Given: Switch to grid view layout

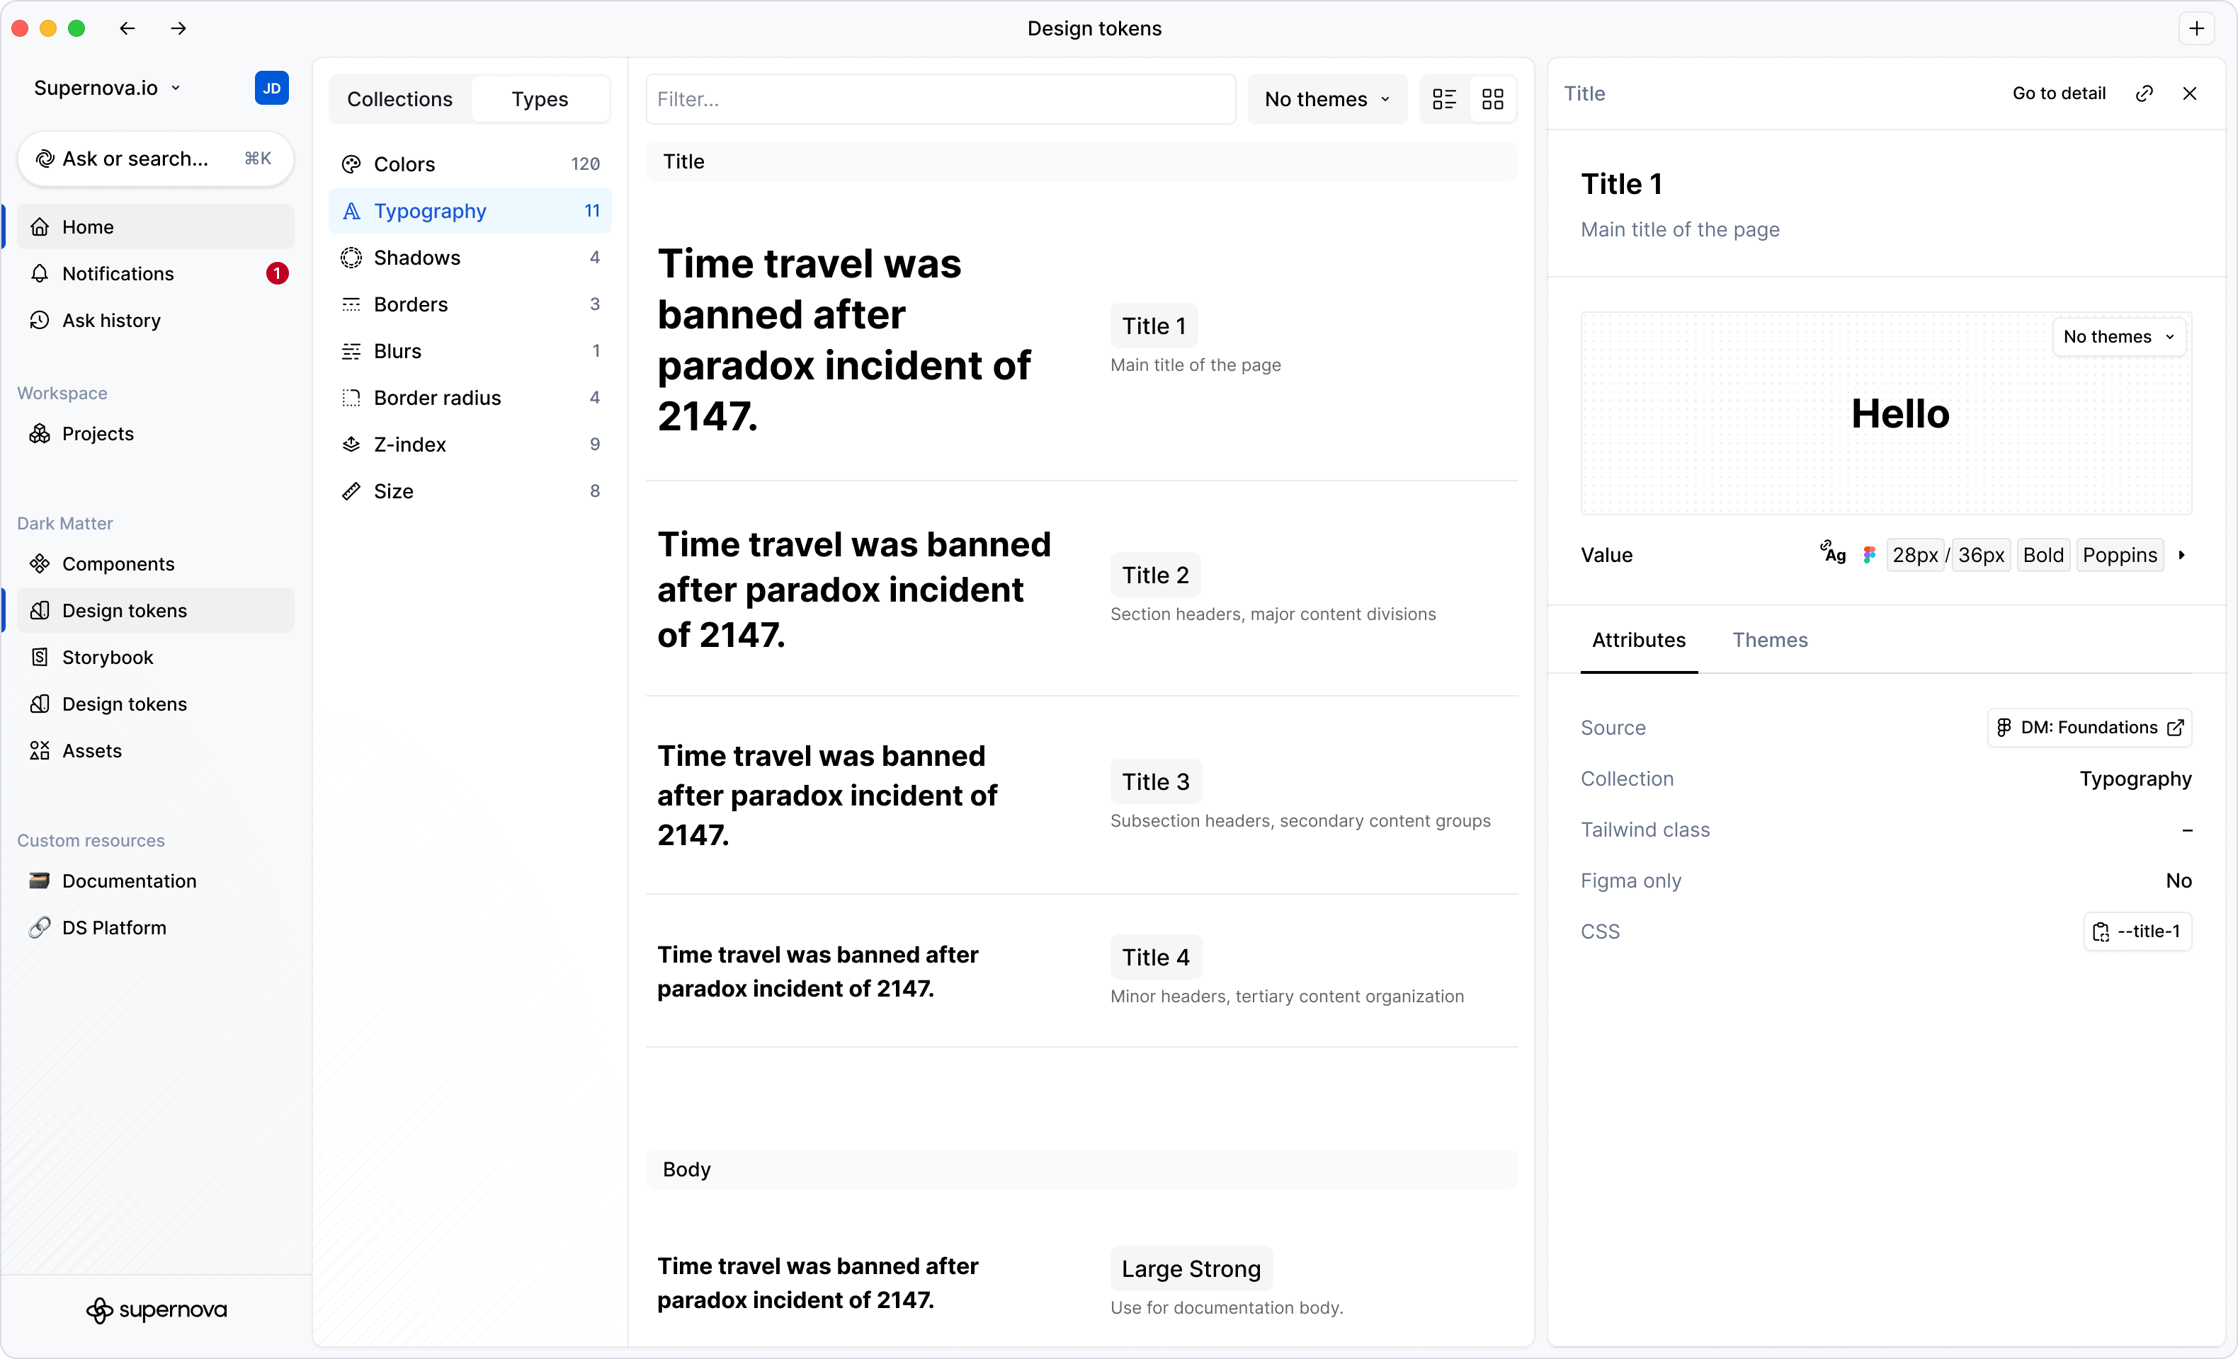Looking at the screenshot, I should pos(1492,99).
